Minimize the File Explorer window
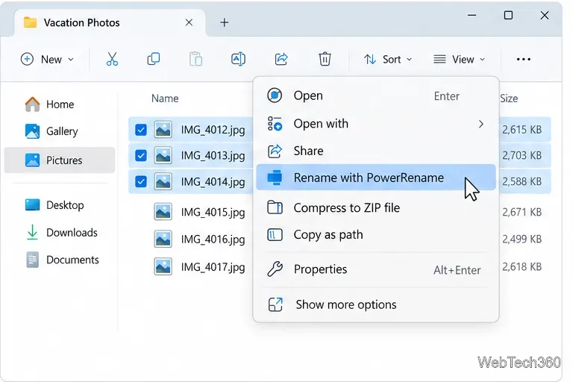 tap(472, 16)
